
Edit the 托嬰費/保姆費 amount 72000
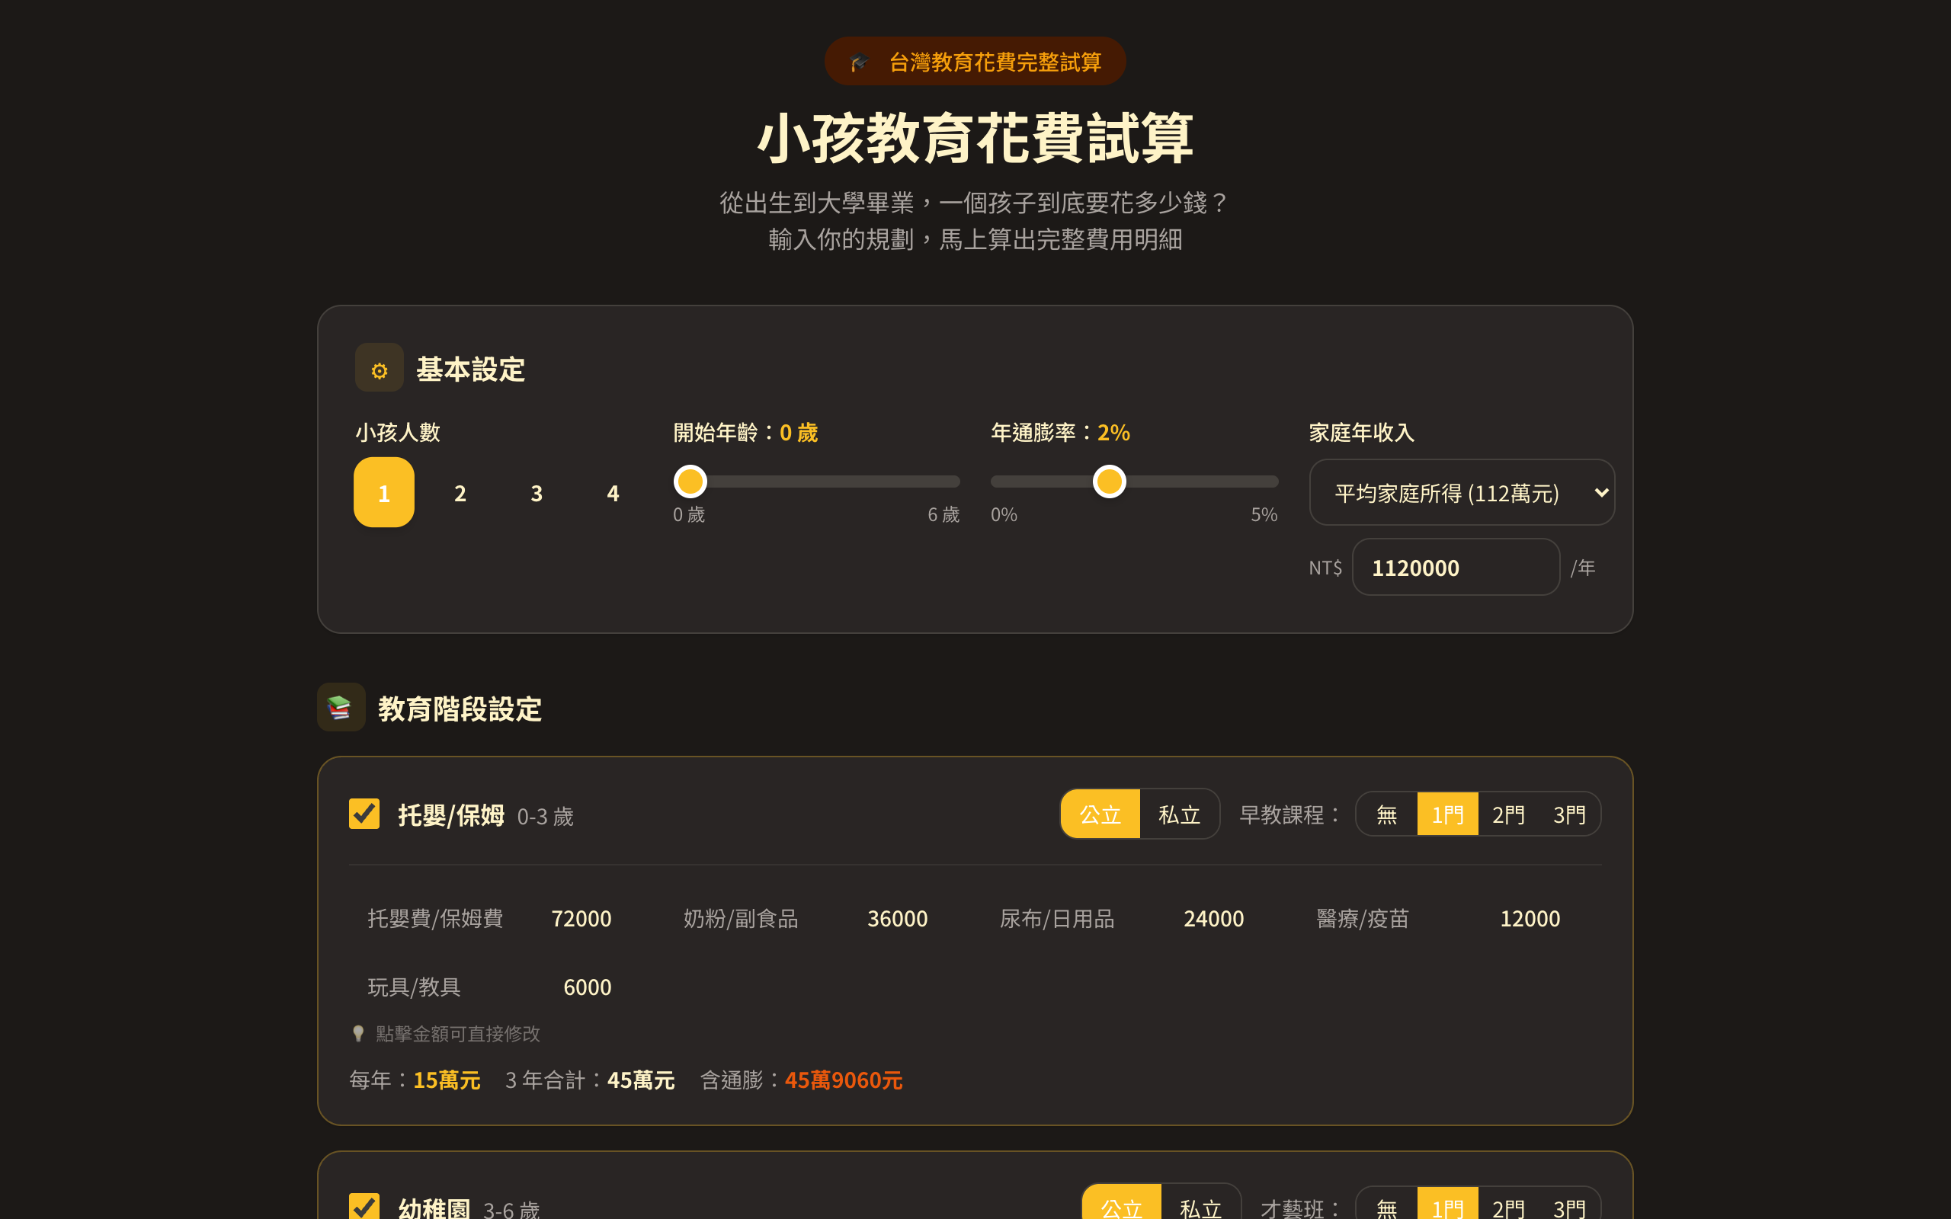click(x=581, y=918)
